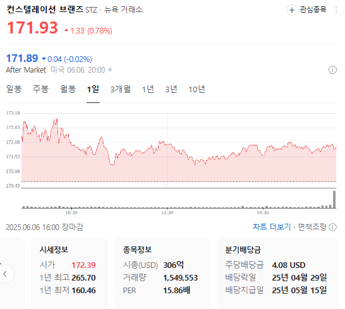Switch chart to 월봉 tab
The height and width of the screenshot is (309, 345).
coord(68,89)
